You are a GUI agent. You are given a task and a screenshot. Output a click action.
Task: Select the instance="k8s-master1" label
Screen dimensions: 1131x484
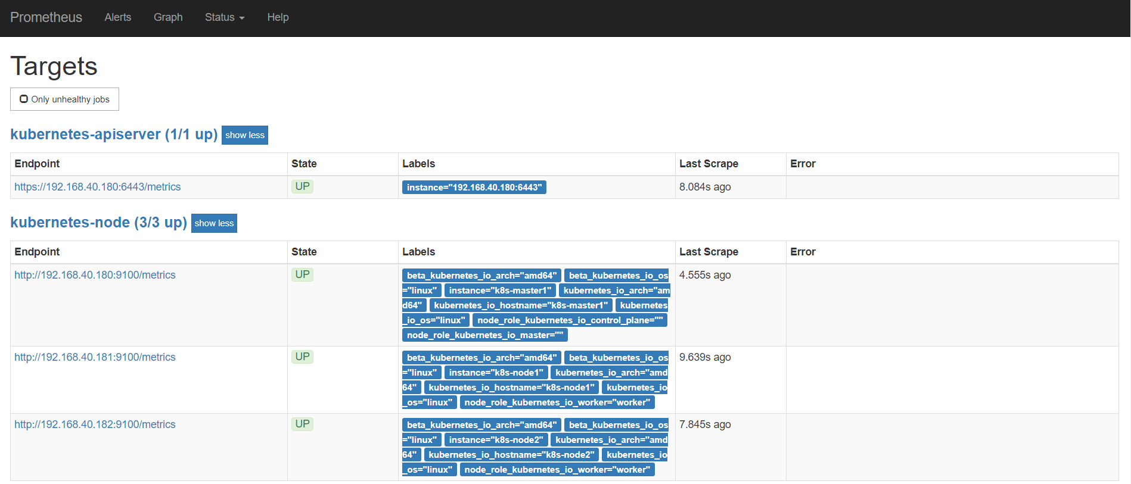point(500,291)
